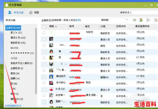The image size is (158, 109).
Task: Sort by 分组 column header
Action: pos(103,27)
